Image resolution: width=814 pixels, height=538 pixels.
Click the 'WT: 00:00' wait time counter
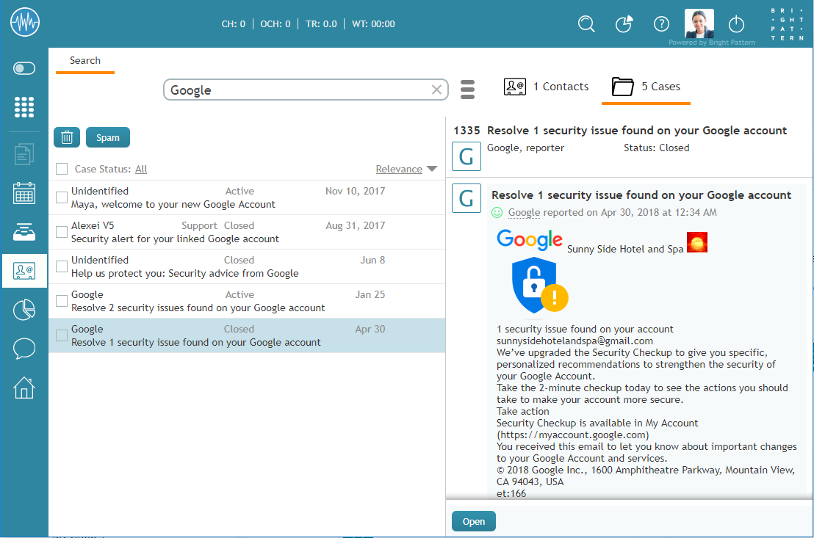click(373, 24)
